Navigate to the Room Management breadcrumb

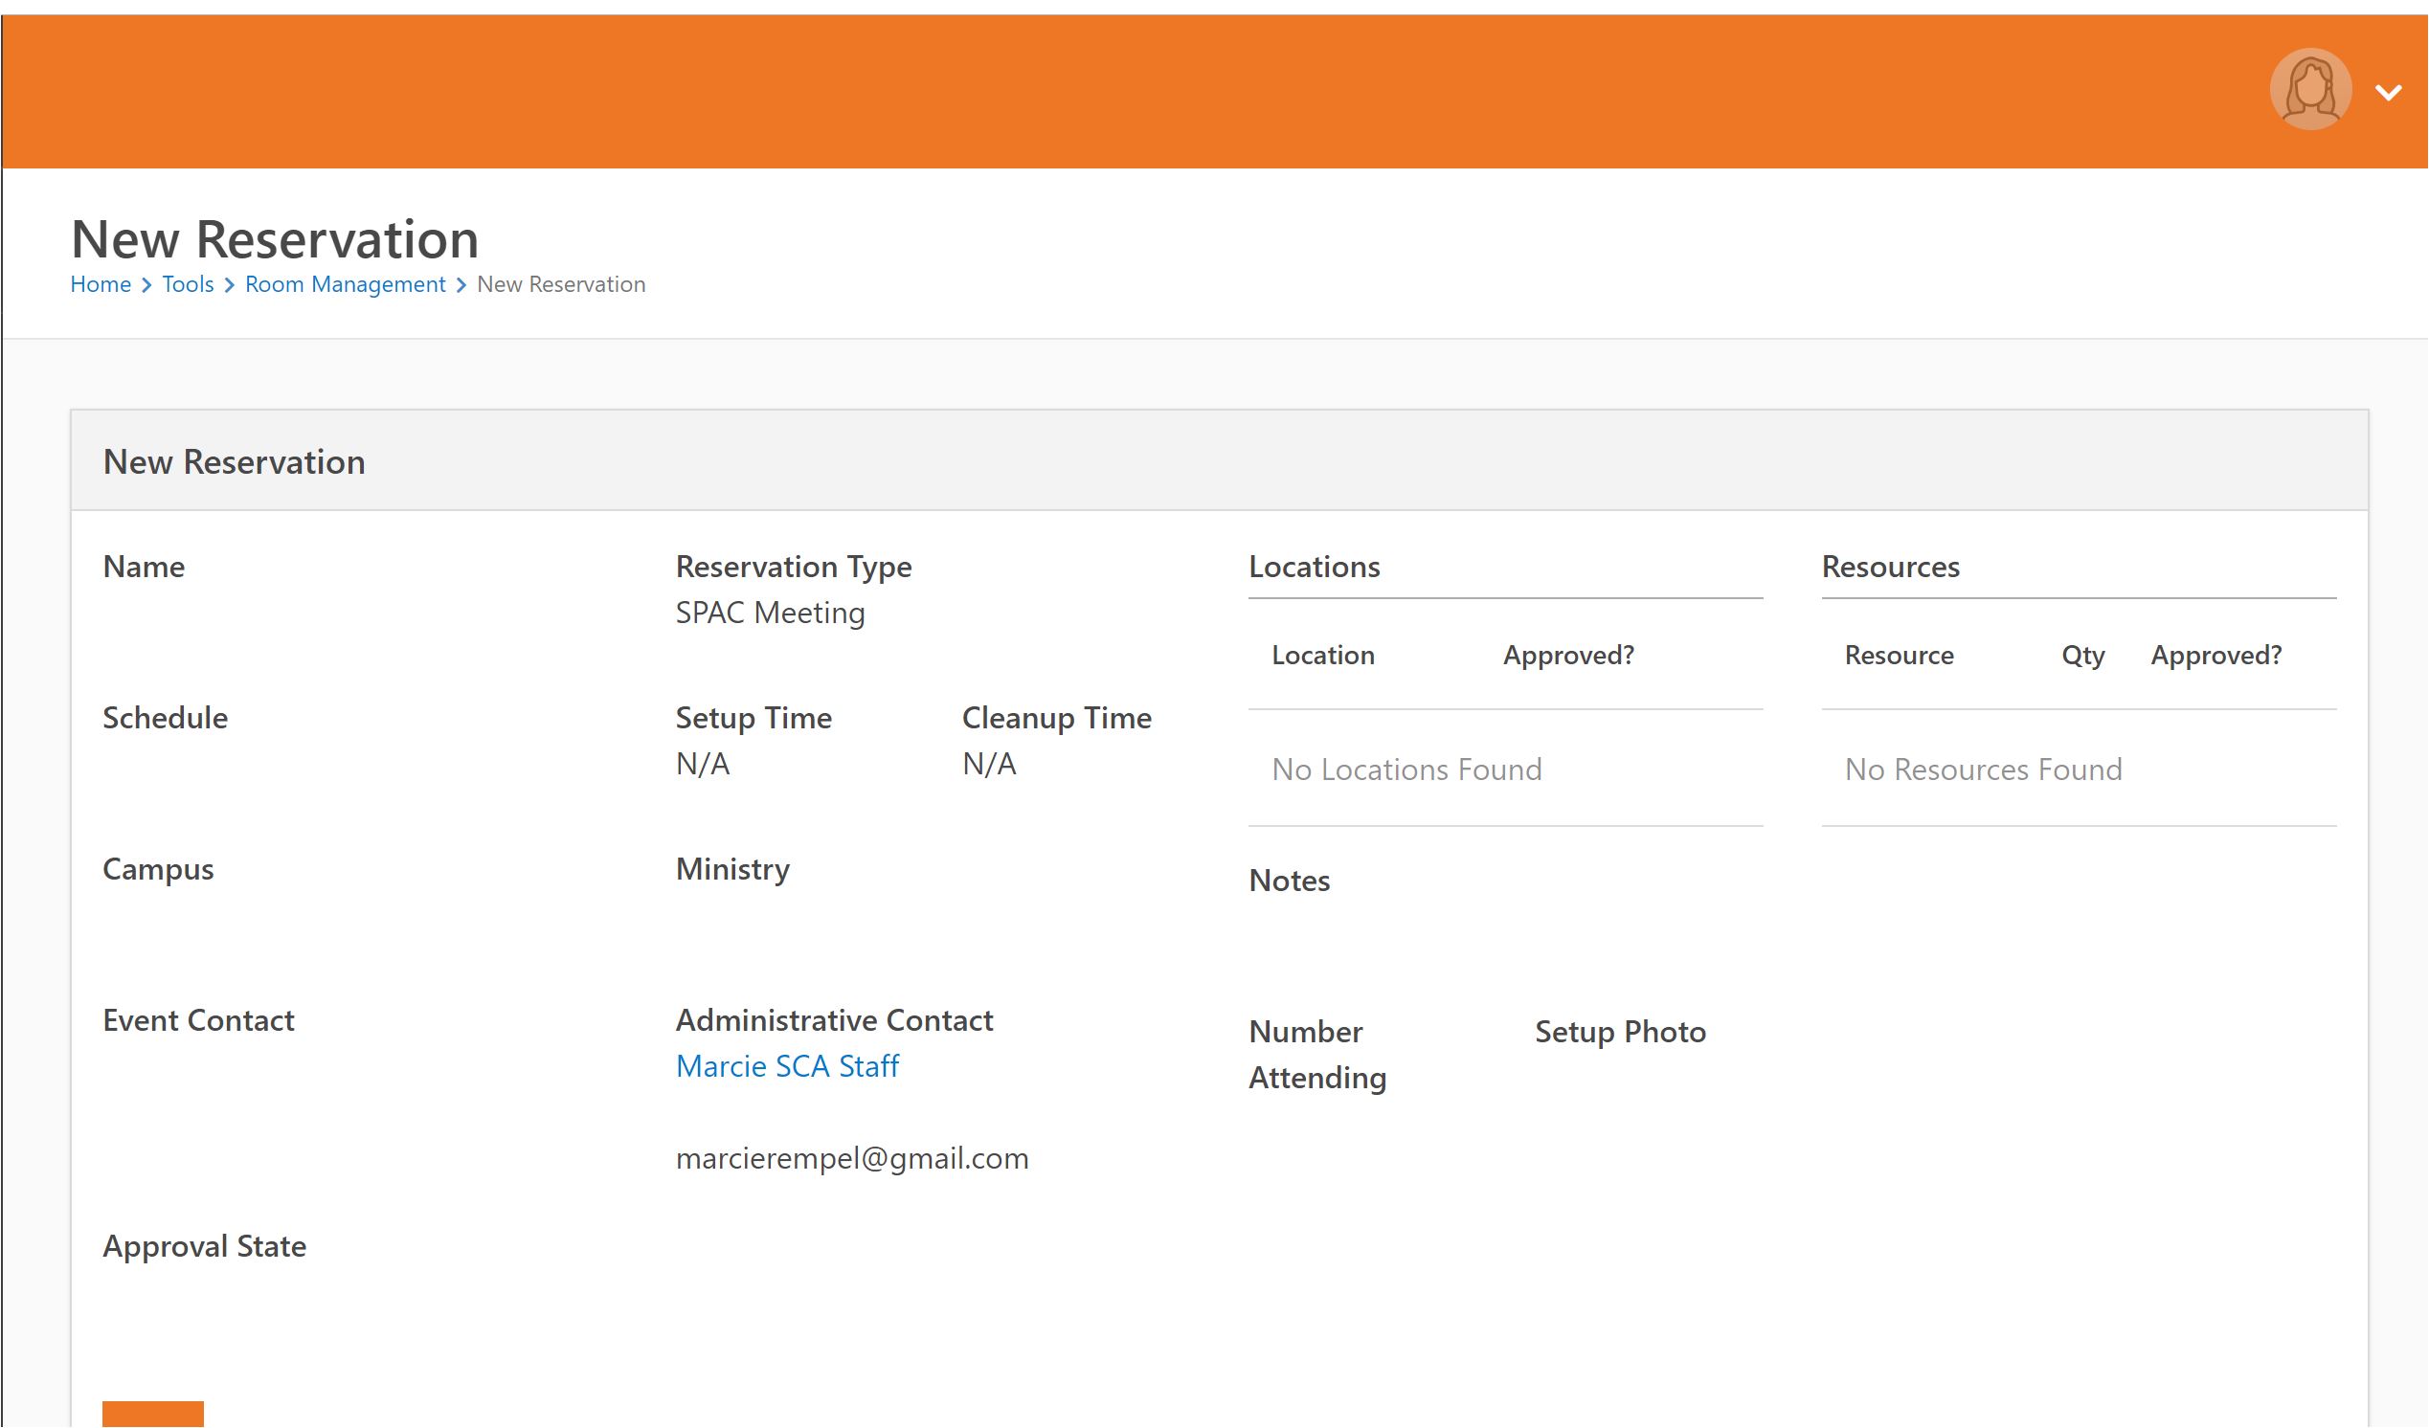[x=345, y=284]
